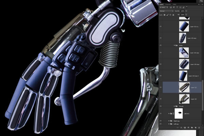Toggle visibility of the Thumb group

coord(161,106)
